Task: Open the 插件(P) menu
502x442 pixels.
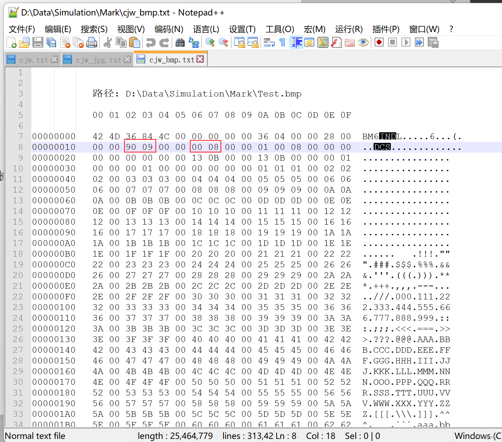Action: pos(386,29)
